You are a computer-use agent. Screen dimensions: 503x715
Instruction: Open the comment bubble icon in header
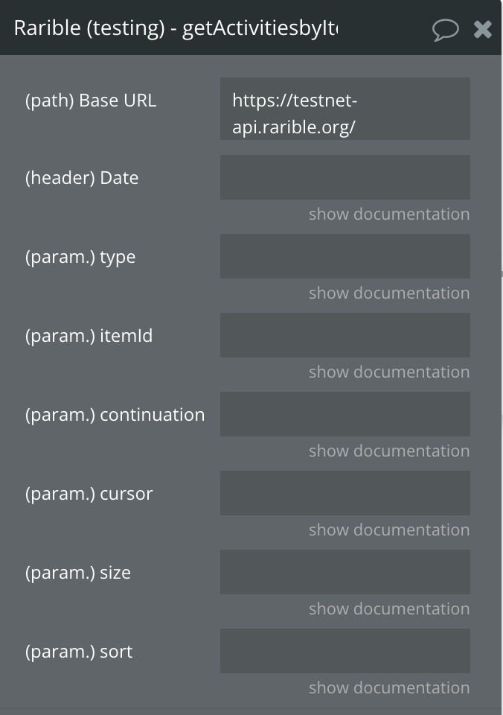coord(445,30)
